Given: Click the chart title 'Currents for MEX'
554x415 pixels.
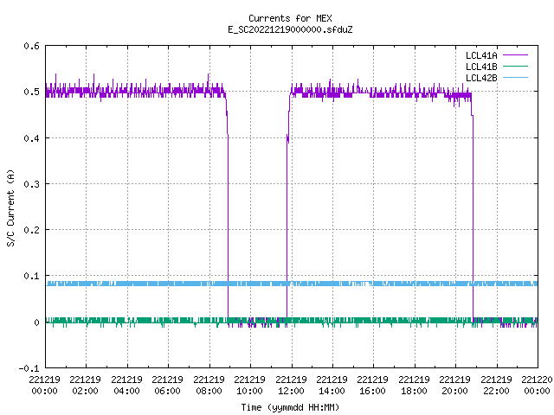Looking at the screenshot, I should pyautogui.click(x=290, y=18).
